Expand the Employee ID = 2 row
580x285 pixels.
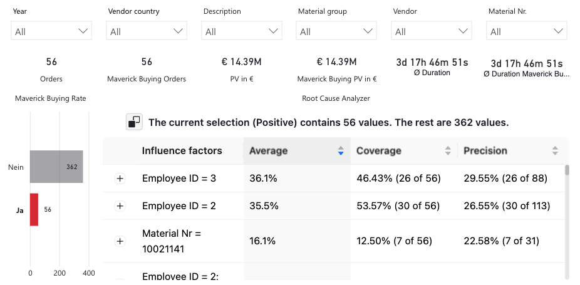coord(120,206)
